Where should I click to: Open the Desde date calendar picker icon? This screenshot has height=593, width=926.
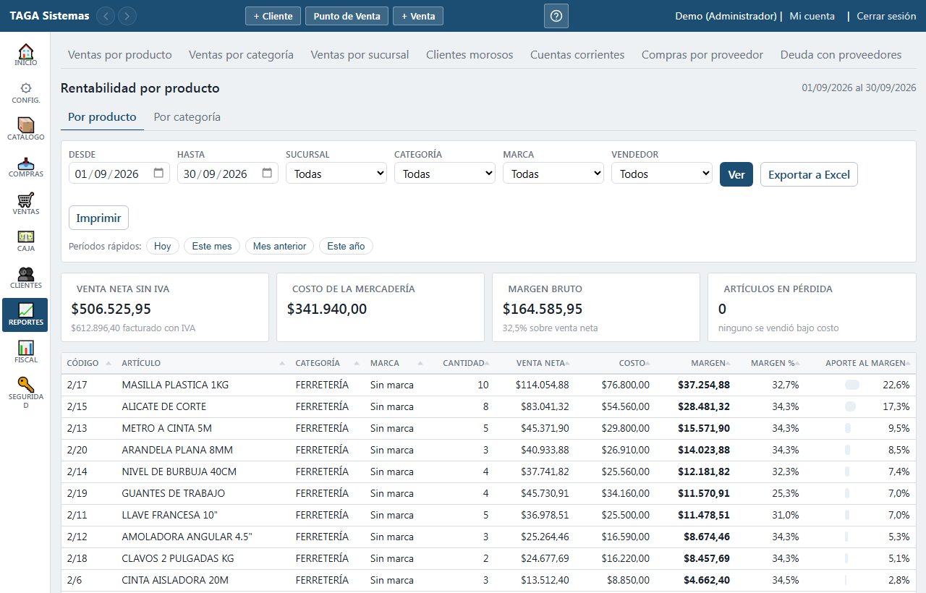(158, 174)
